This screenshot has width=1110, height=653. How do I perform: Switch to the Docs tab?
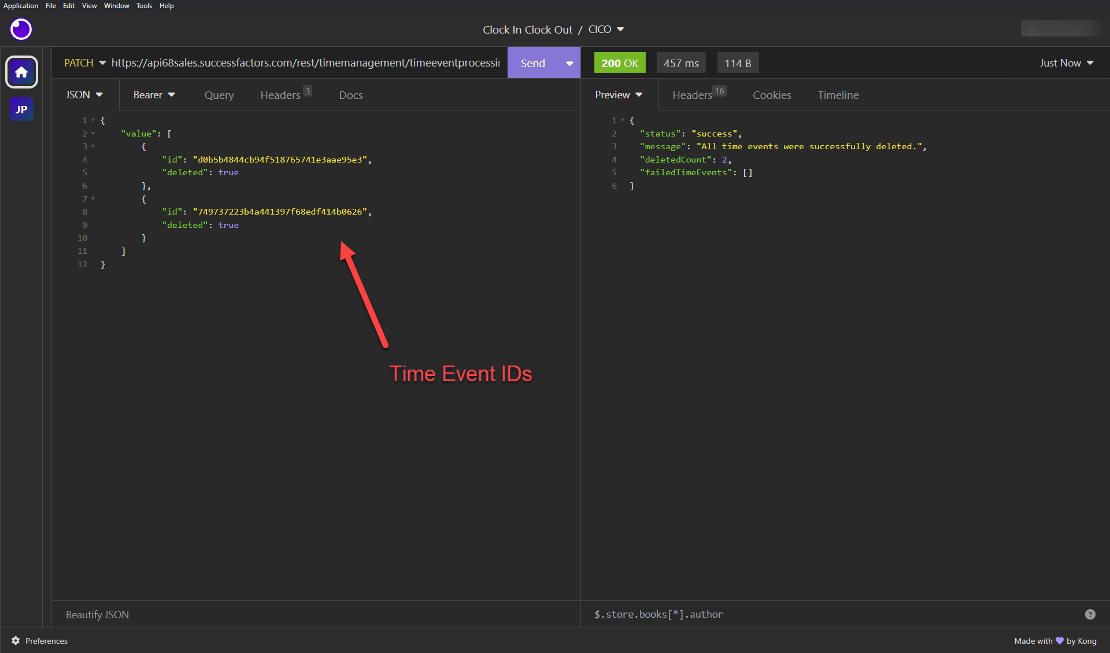351,95
